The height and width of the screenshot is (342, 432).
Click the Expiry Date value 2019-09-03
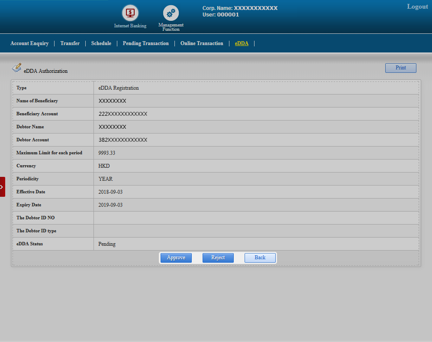[110, 205]
